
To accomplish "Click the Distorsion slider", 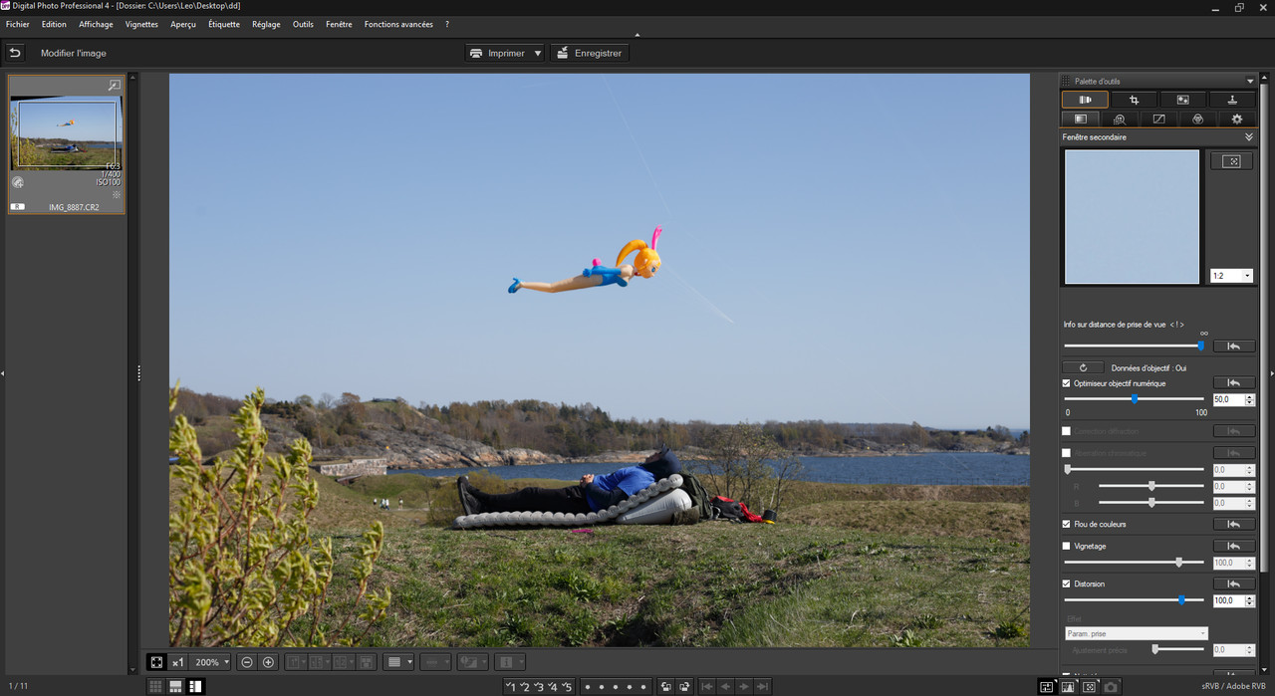I will pyautogui.click(x=1134, y=600).
